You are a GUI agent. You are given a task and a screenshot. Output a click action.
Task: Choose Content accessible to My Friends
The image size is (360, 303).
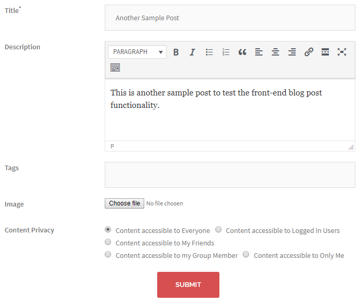pyautogui.click(x=108, y=242)
